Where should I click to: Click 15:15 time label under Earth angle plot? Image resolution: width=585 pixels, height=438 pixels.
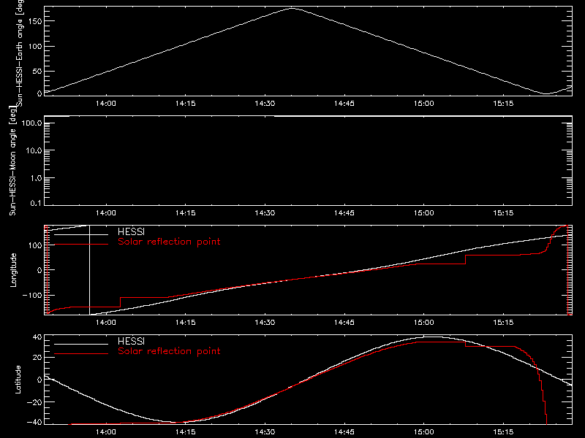point(503,104)
